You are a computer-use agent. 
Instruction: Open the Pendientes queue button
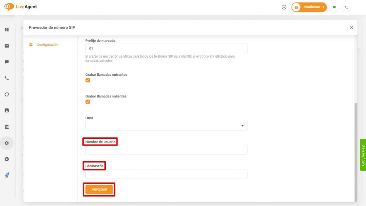[309, 7]
